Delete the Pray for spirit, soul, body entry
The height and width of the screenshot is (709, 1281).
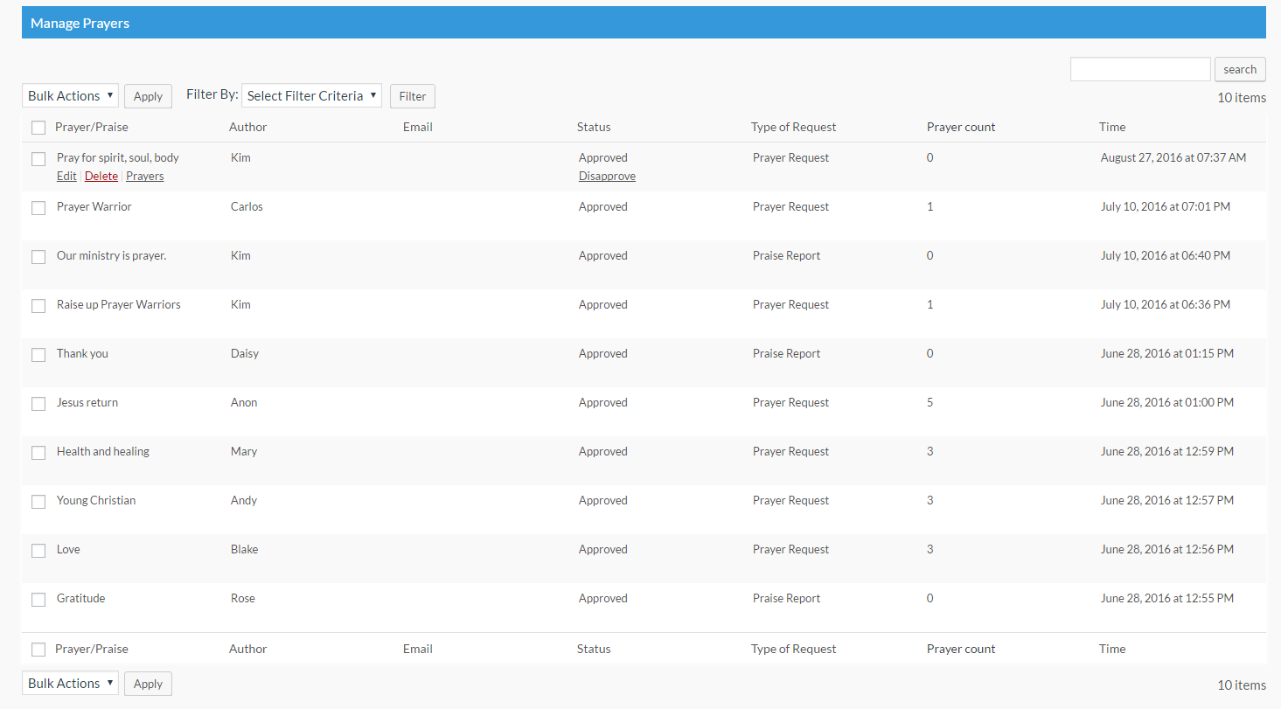click(101, 177)
